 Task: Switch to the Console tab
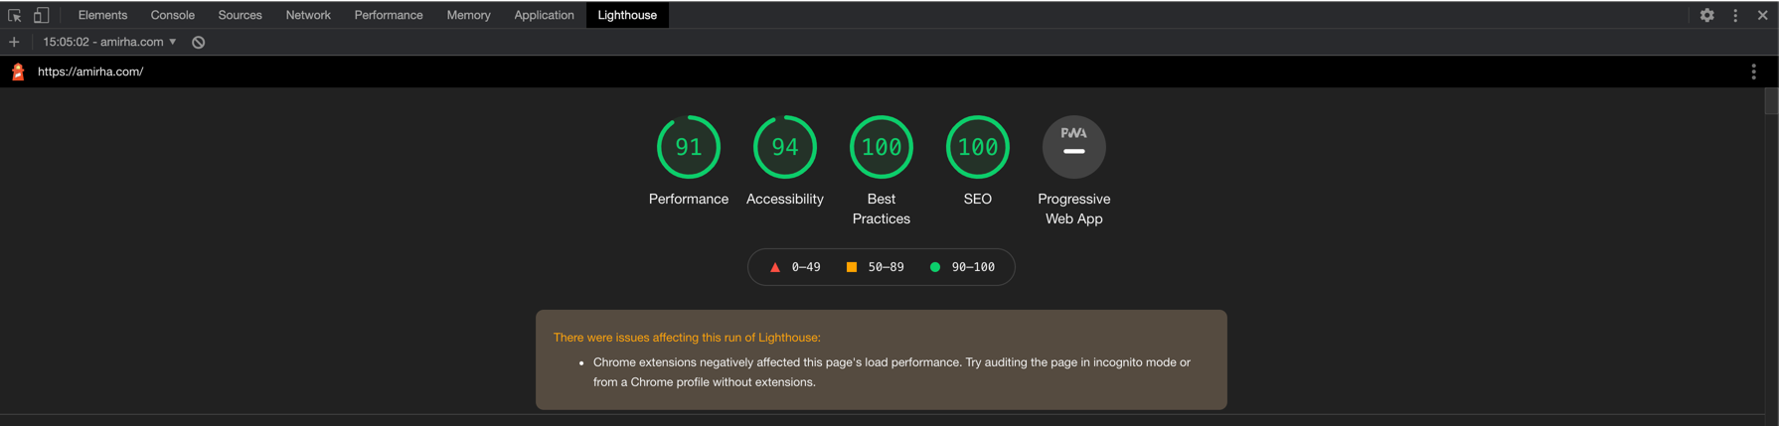coord(172,15)
